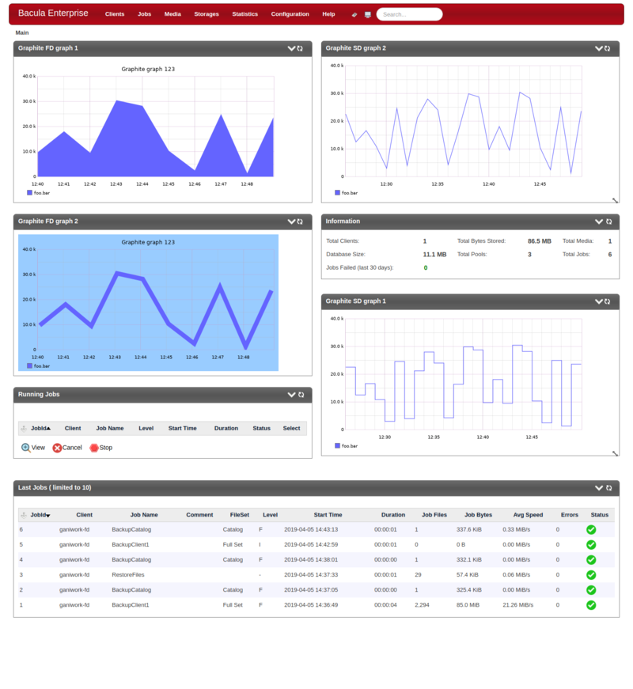Click the View magnifier icon in Running Jobs
633x689 pixels.
click(25, 448)
